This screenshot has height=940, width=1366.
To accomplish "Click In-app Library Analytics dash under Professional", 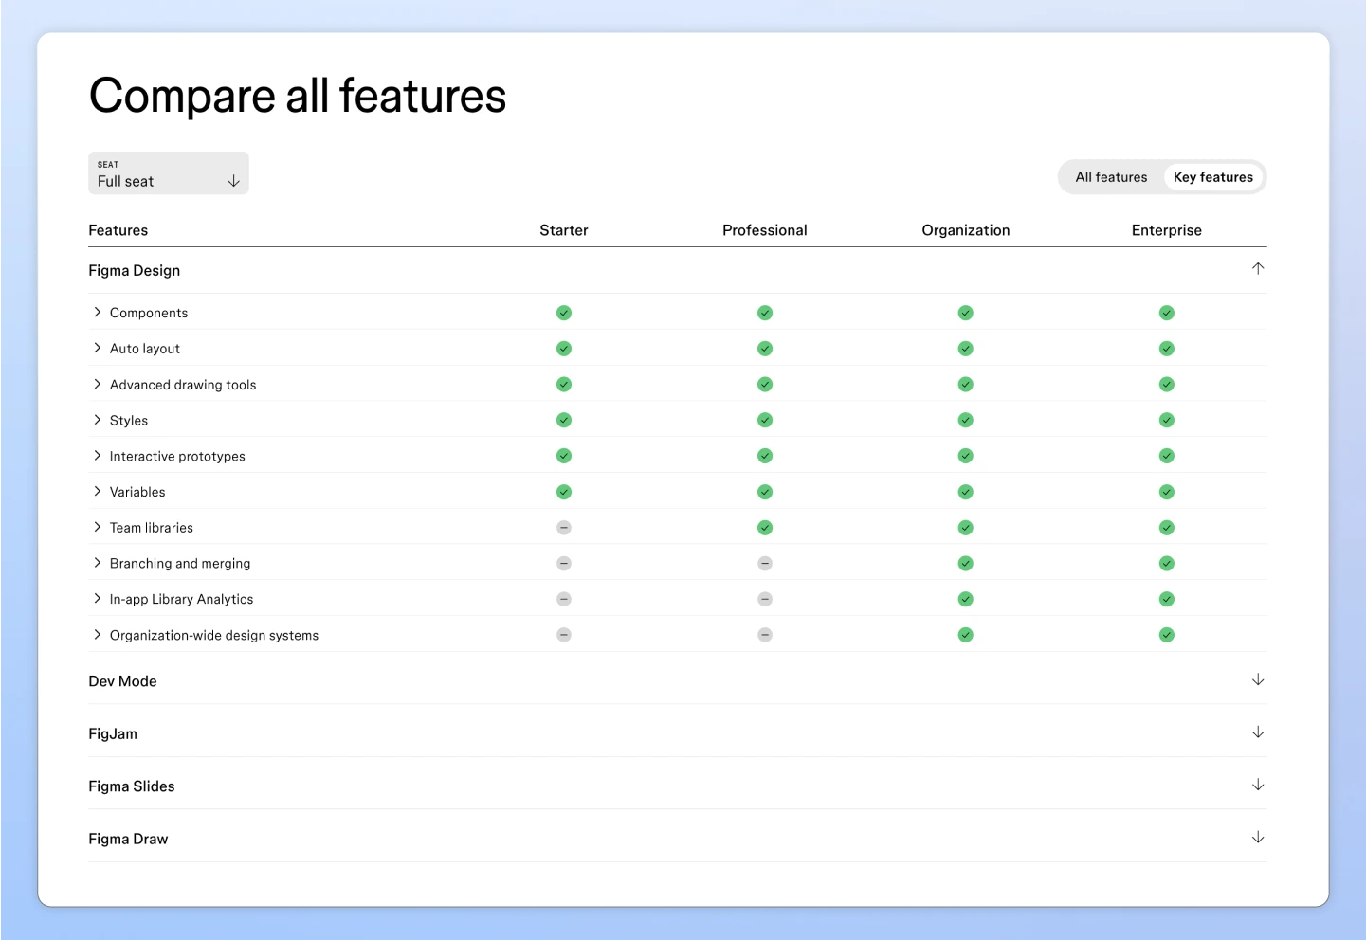I will click(x=765, y=599).
